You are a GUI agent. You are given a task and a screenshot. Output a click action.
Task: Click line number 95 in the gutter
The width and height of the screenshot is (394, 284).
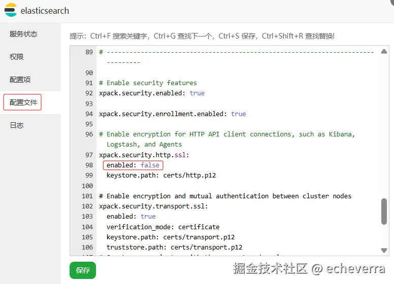pyautogui.click(x=89, y=124)
